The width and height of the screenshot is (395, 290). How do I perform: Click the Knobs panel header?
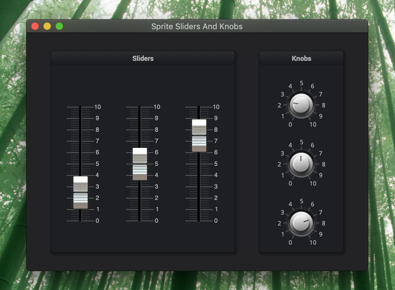(x=301, y=58)
